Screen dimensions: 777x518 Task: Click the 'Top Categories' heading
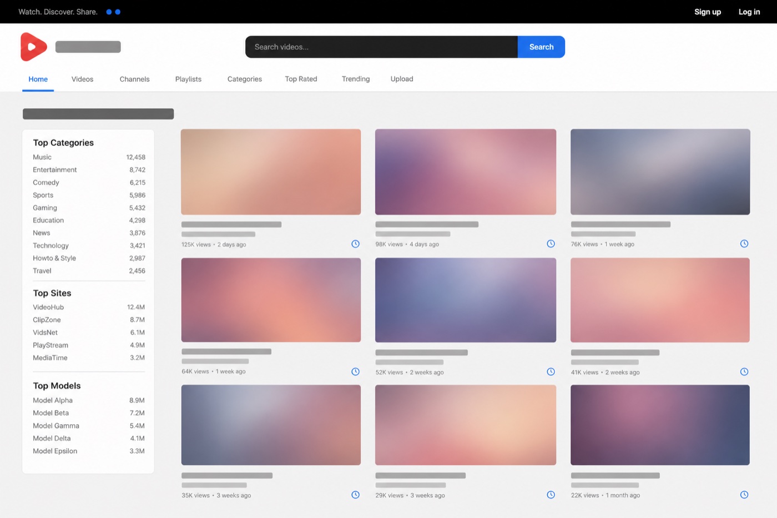[x=63, y=143]
